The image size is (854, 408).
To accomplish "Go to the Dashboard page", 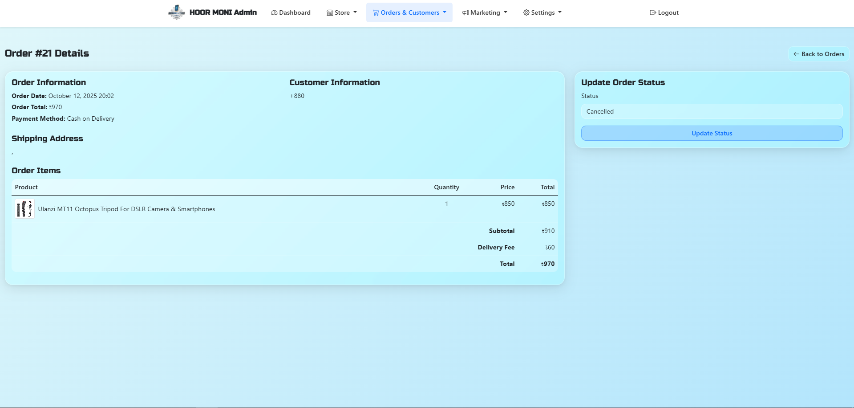I will click(291, 12).
